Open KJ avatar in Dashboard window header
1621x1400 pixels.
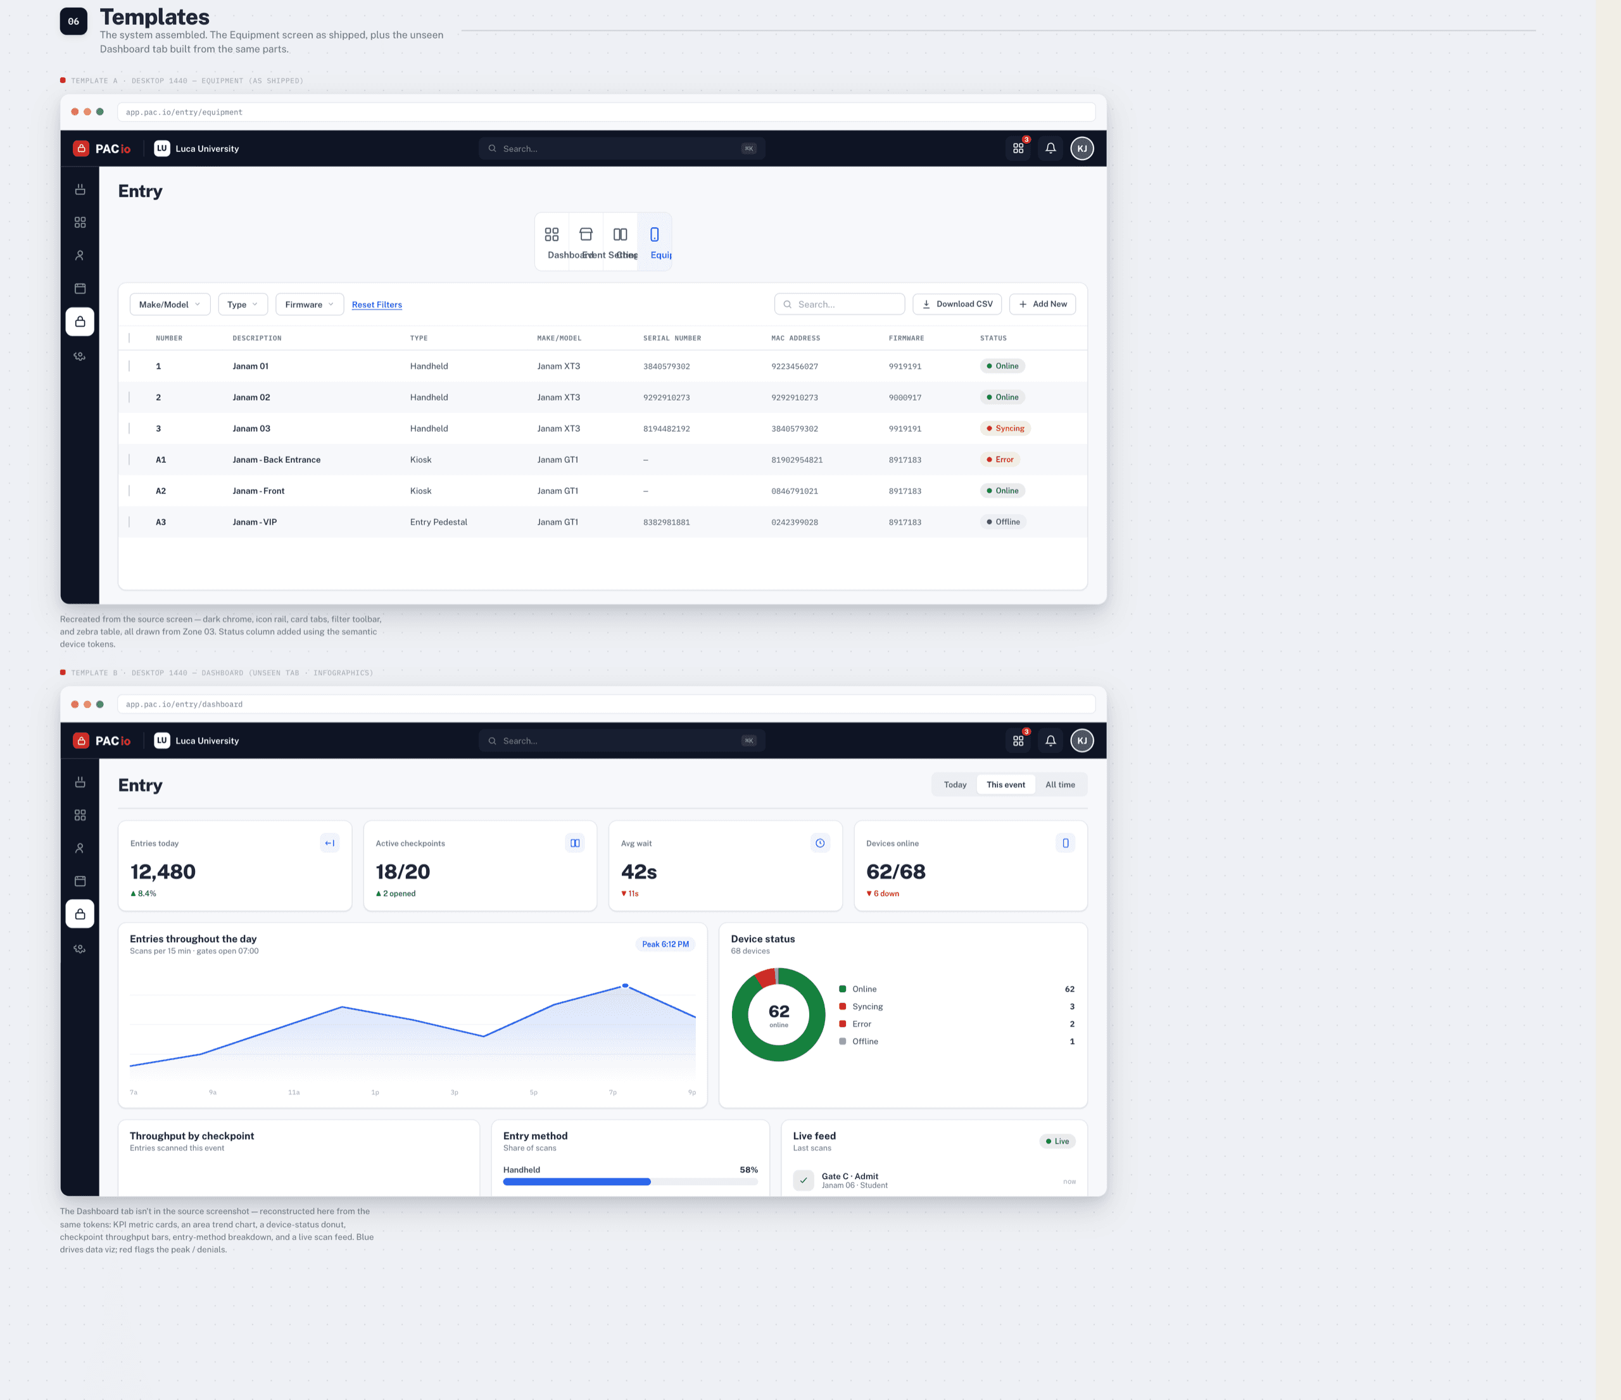(x=1082, y=741)
